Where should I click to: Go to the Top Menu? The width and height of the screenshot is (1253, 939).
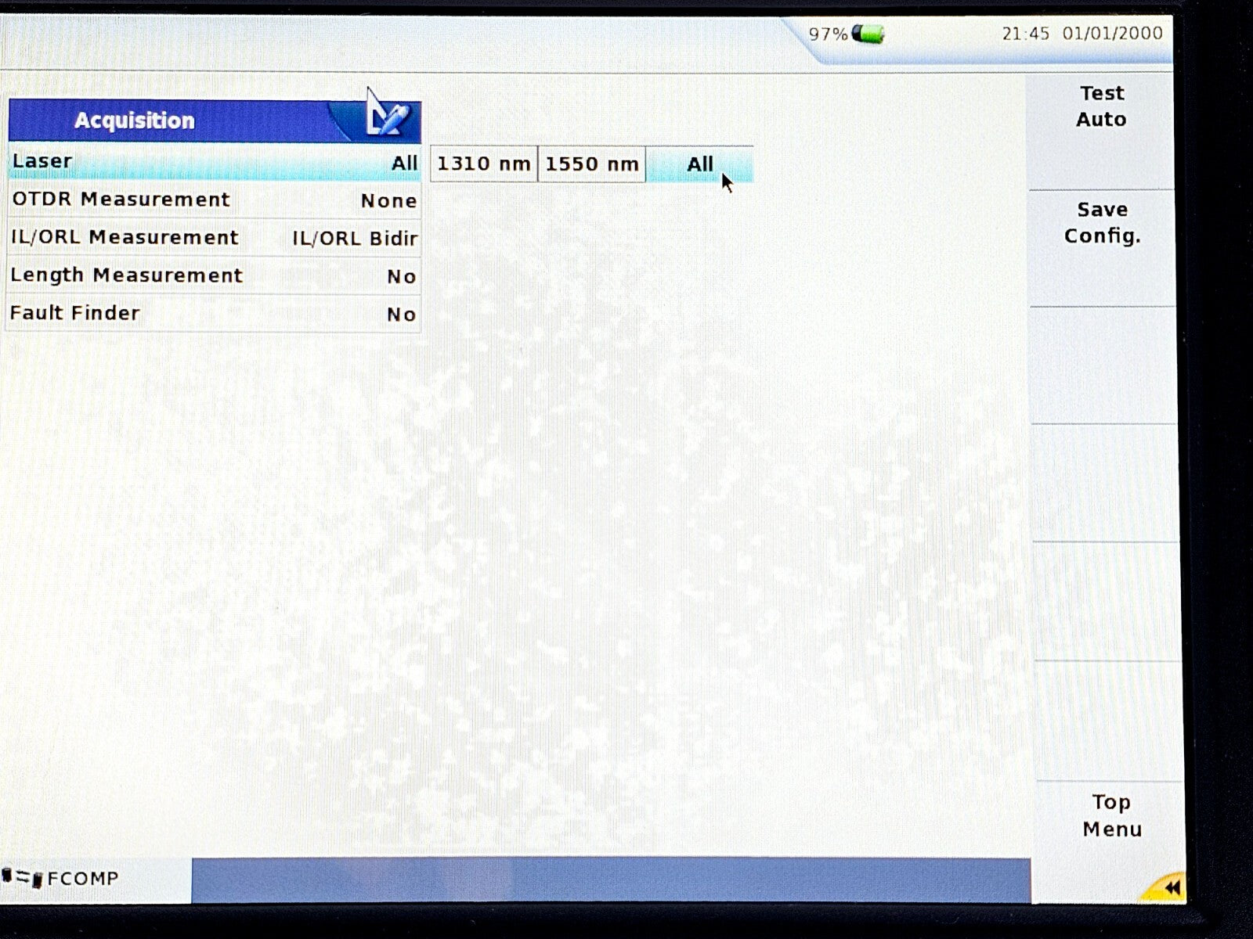(x=1111, y=815)
